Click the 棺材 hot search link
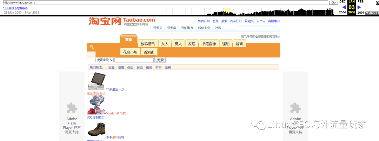The width and height of the screenshot is (379, 141). click(159, 68)
